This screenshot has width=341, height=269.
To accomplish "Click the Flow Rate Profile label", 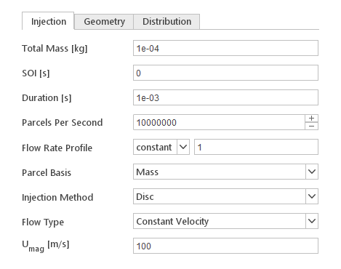I will click(x=57, y=148).
